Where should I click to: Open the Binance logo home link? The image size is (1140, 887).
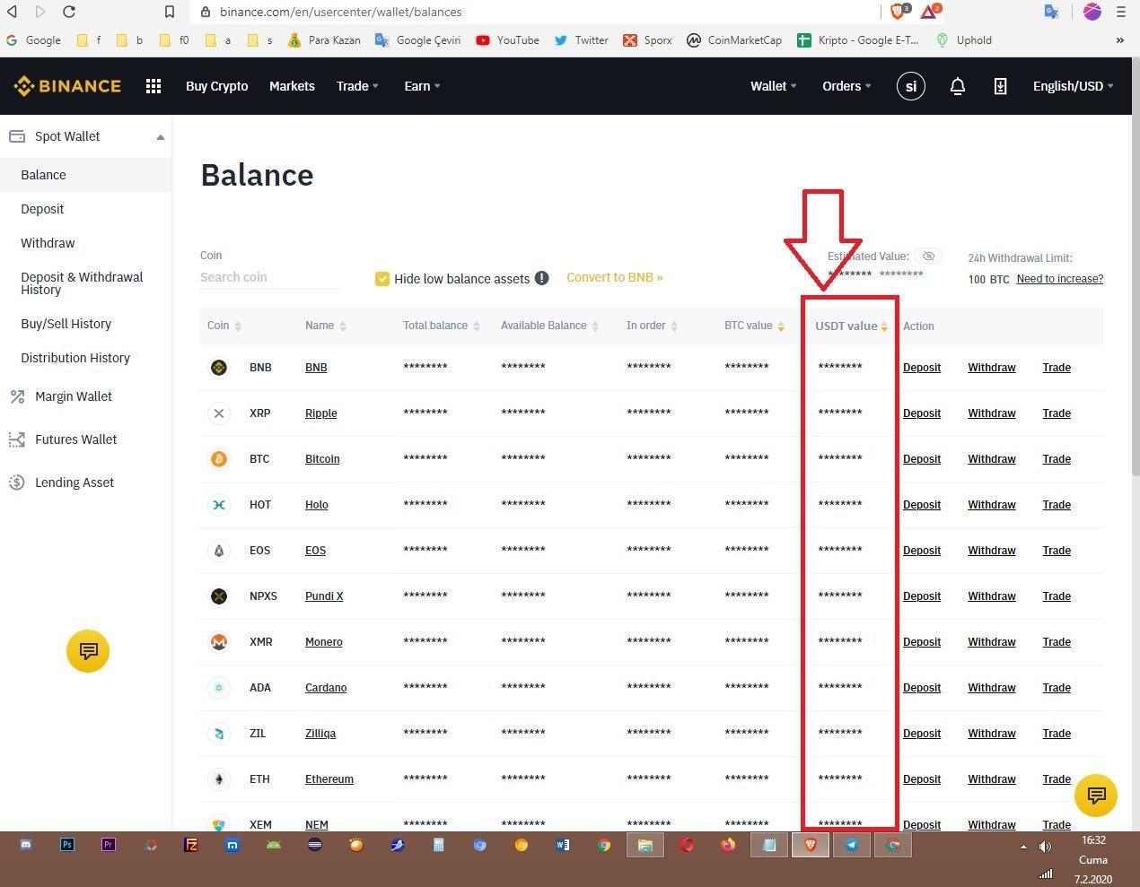pyautogui.click(x=67, y=86)
